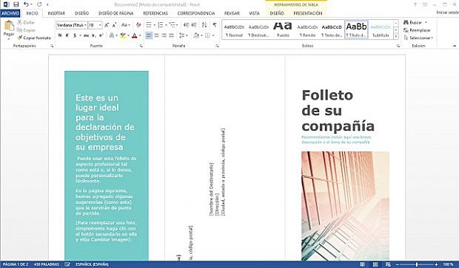Image resolution: width=459 pixels, height=268 pixels.
Task: Toggle justify alignment
Action: [x=172, y=35]
